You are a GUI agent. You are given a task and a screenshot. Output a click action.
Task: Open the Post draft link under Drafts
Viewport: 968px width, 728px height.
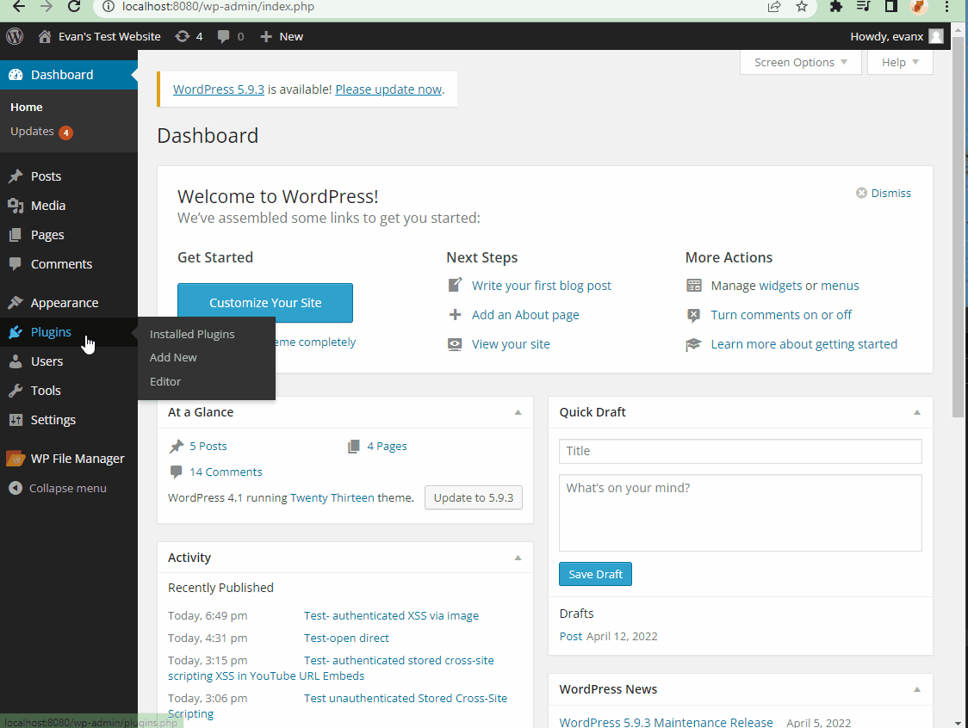point(570,636)
